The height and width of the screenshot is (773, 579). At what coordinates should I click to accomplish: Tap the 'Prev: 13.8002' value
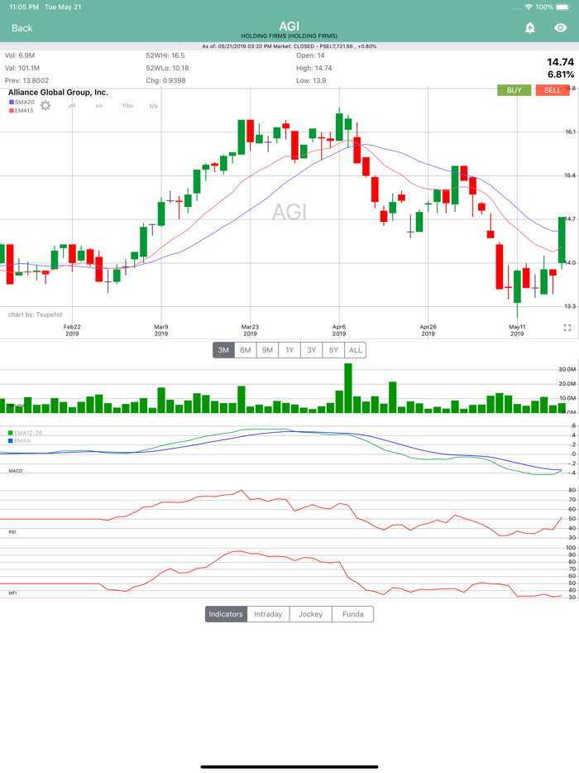click(x=26, y=80)
